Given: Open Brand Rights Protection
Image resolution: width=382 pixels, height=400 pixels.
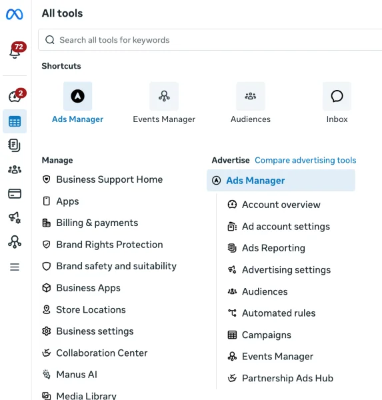Looking at the screenshot, I should [109, 245].
